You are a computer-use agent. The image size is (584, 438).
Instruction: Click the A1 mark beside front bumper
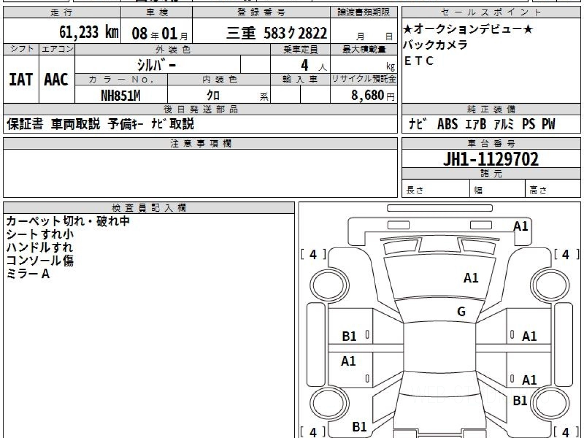(x=521, y=226)
